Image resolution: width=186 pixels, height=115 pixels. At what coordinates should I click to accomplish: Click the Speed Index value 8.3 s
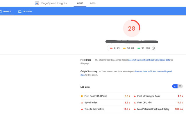tap(127, 102)
